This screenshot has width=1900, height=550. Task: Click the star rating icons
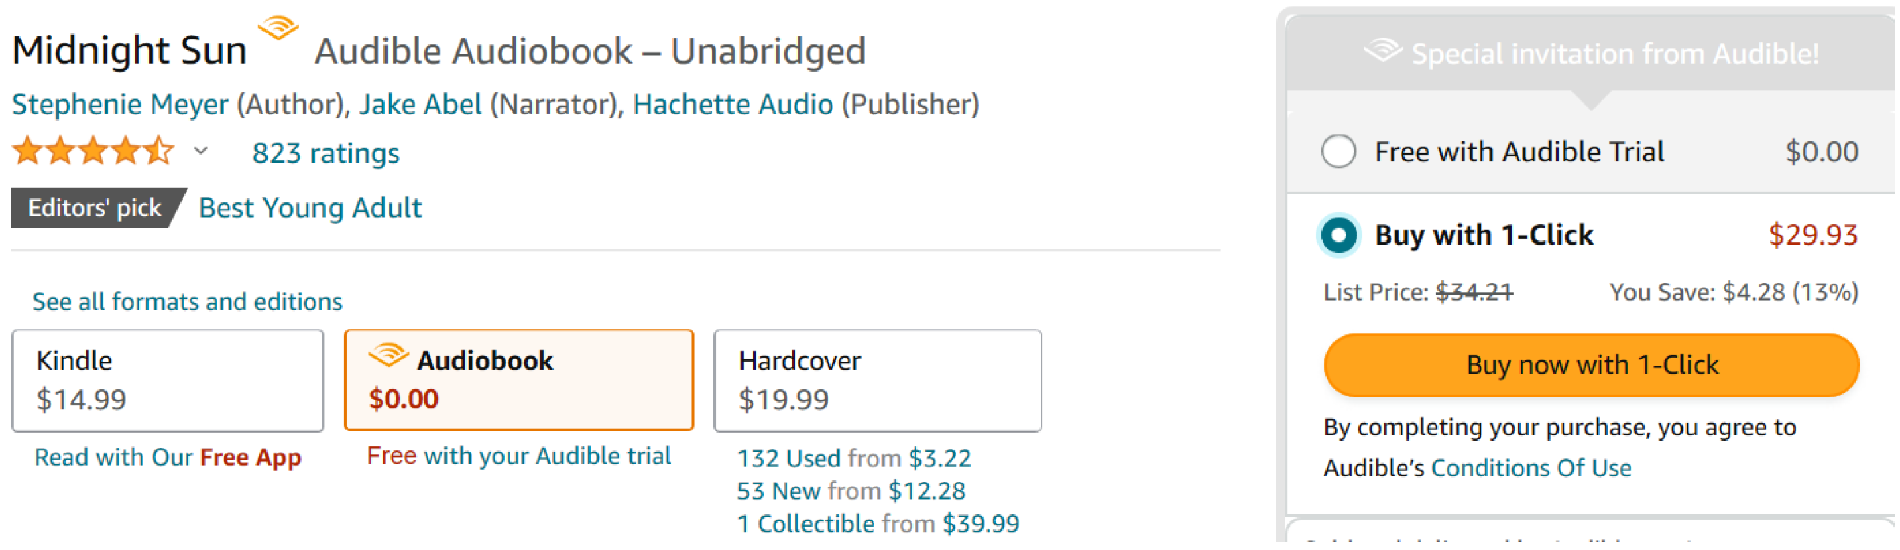[x=93, y=152]
